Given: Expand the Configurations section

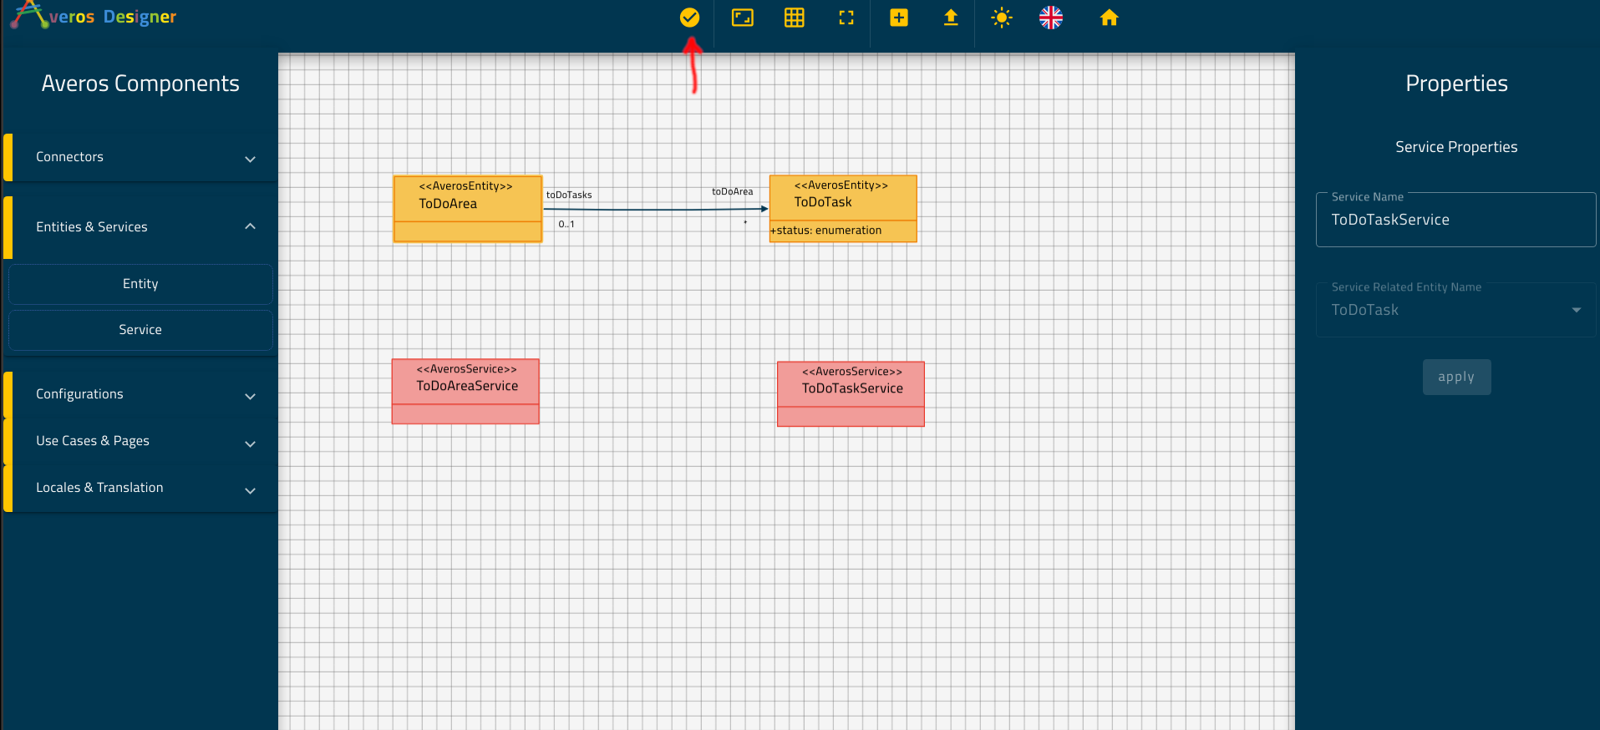Looking at the screenshot, I should click(x=141, y=394).
